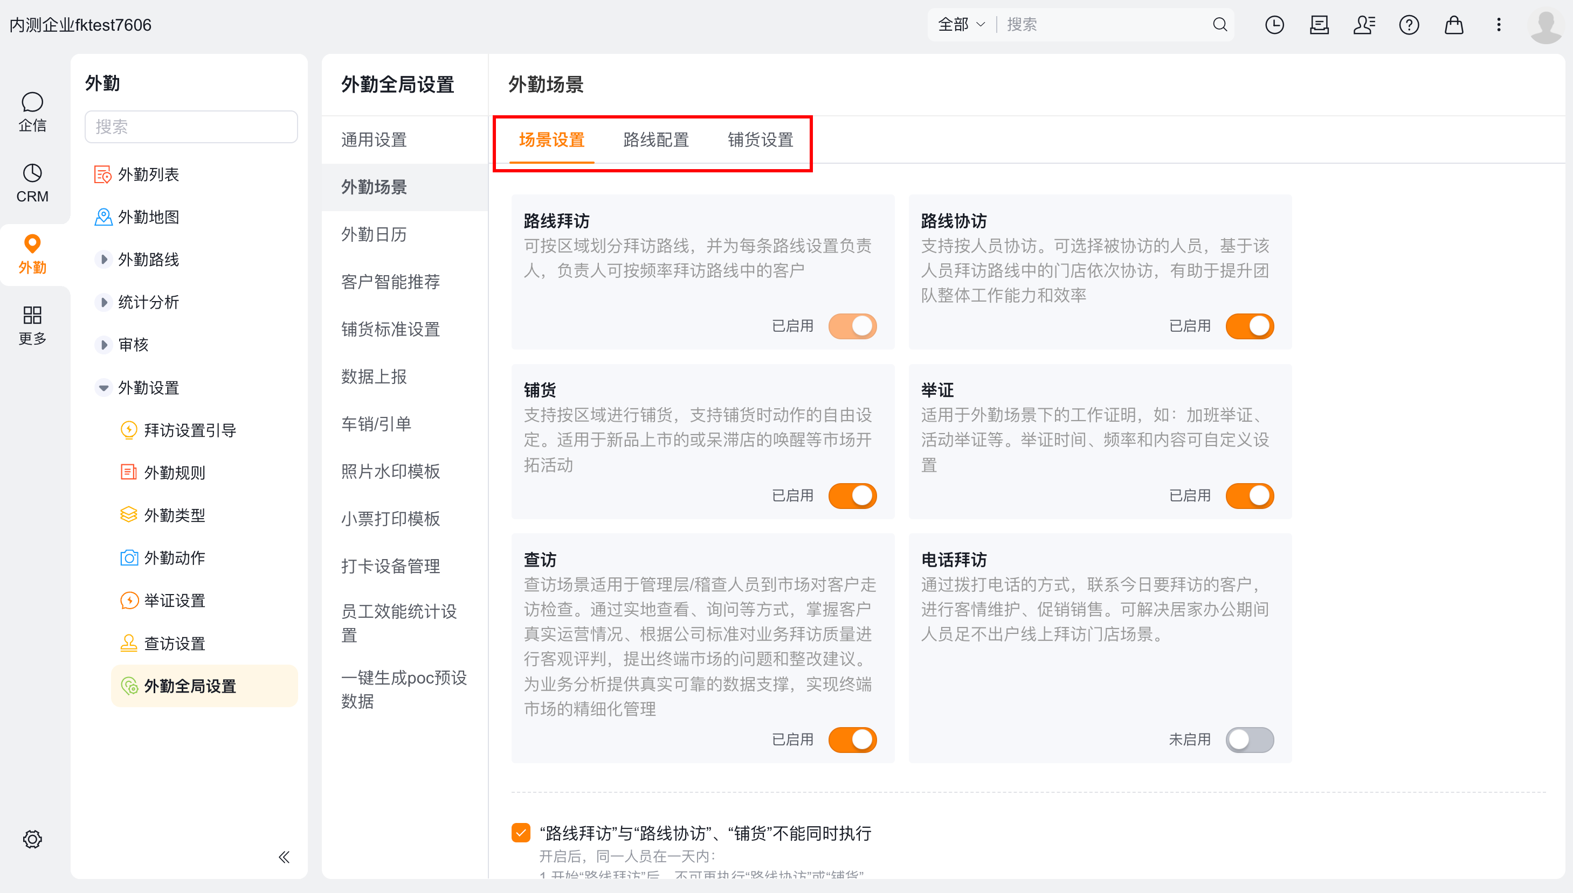Focus the top global search input
The image size is (1573, 893).
pos(1105,25)
